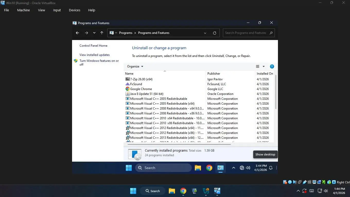Open File Explorer on guest taskbar
Viewport: 350px width, 197px height.
pyautogui.click(x=198, y=168)
